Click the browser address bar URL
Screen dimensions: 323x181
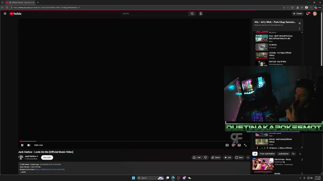[47, 8]
